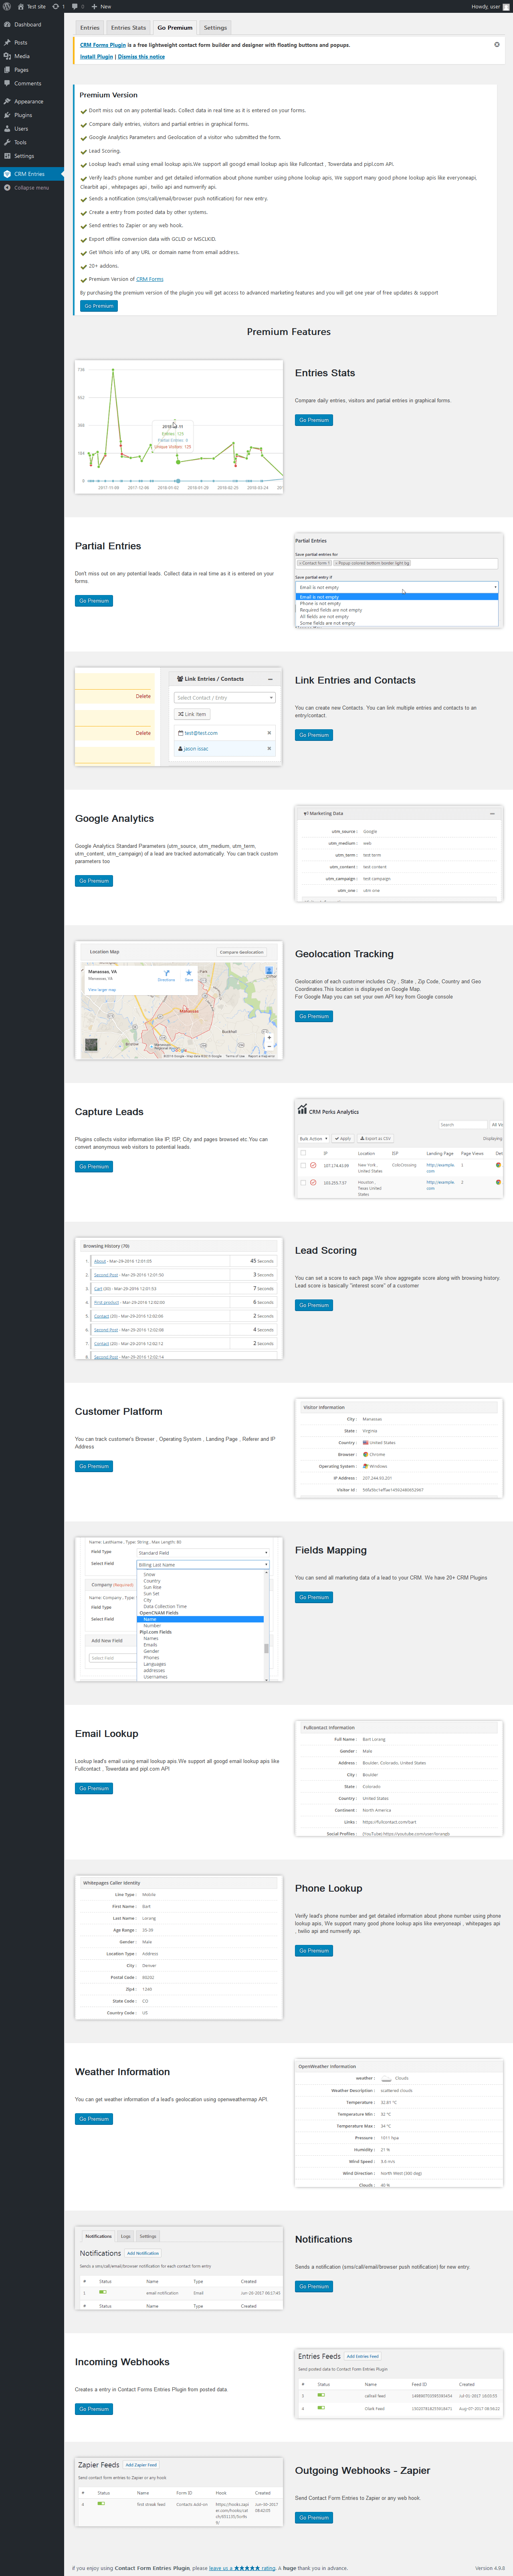
Task: Click Go Premium under Outgoing Webhooks - Zapier
Action: pos(314,2518)
